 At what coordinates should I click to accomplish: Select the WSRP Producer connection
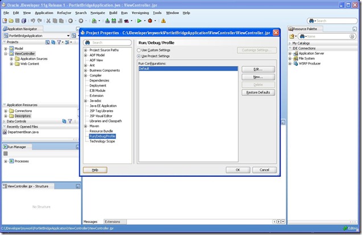(x=310, y=64)
